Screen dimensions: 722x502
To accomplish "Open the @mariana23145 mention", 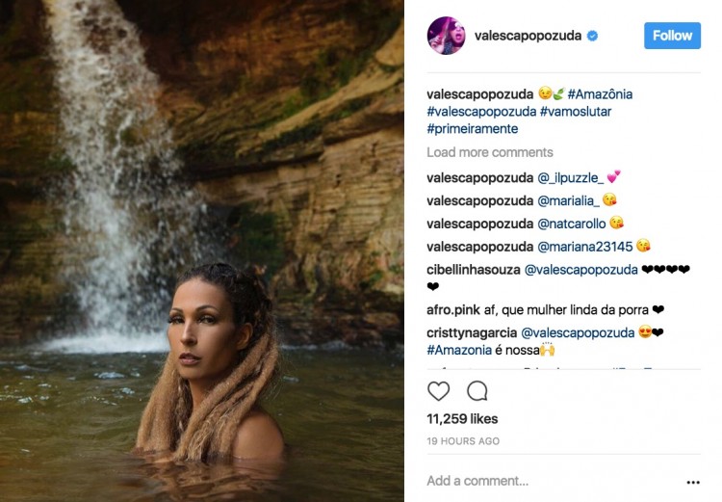I will tap(584, 247).
